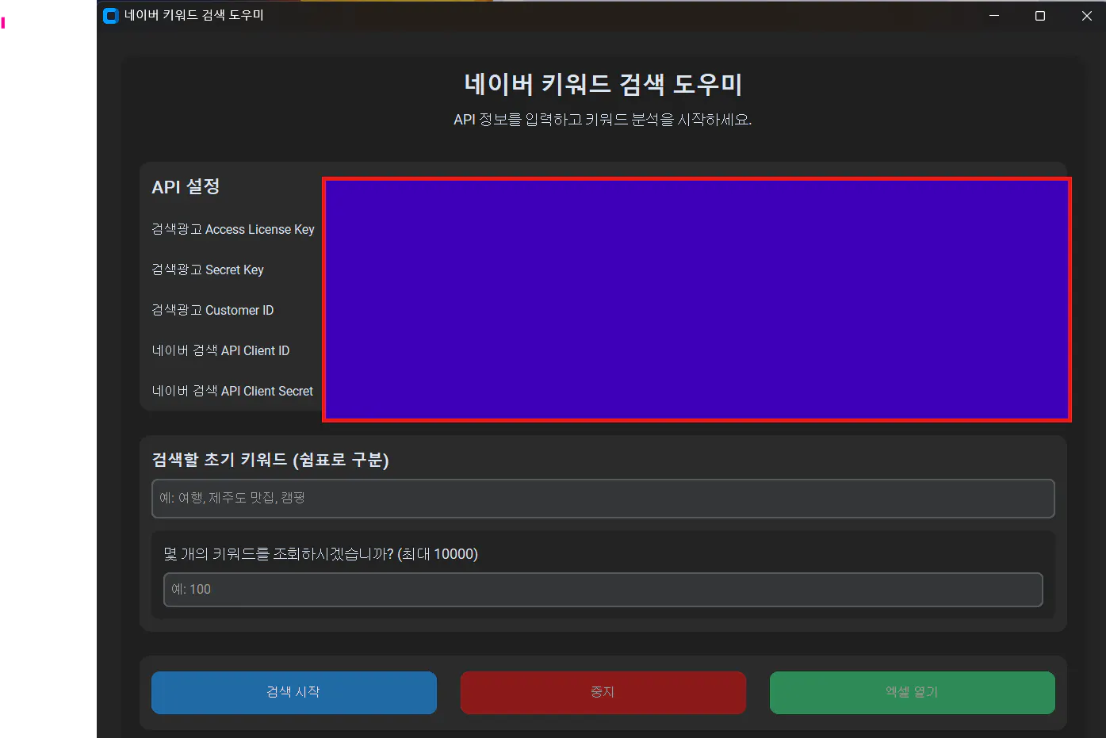The width and height of the screenshot is (1106, 738).
Task: Click the subtitle text about entering API info
Action: pos(603,120)
